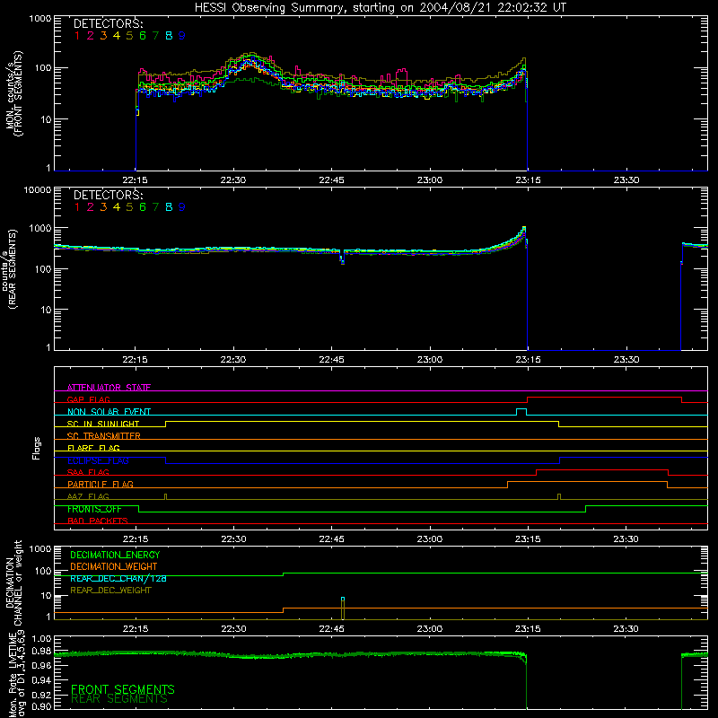Click the FRONTS_OFF flag label
718x718 pixels.
click(x=94, y=509)
